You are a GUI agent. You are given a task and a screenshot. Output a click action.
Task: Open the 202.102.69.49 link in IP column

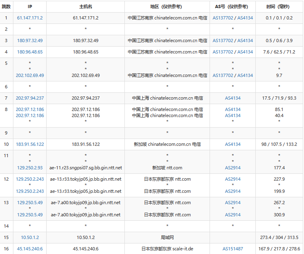point(30,75)
